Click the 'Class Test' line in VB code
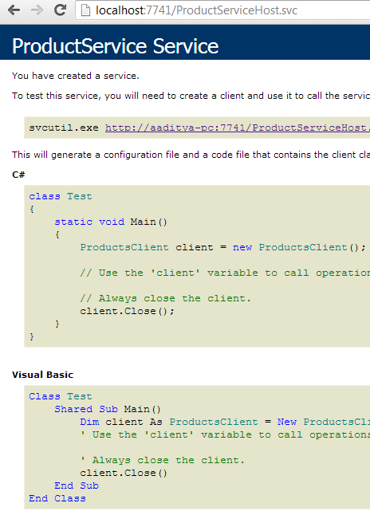This screenshot has width=370, height=511. point(61,396)
